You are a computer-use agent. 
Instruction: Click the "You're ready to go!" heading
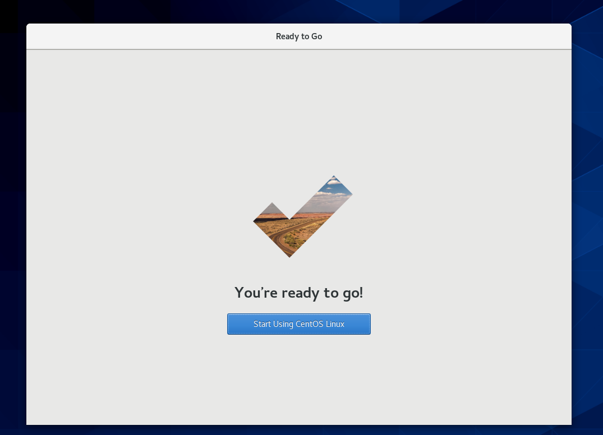299,293
